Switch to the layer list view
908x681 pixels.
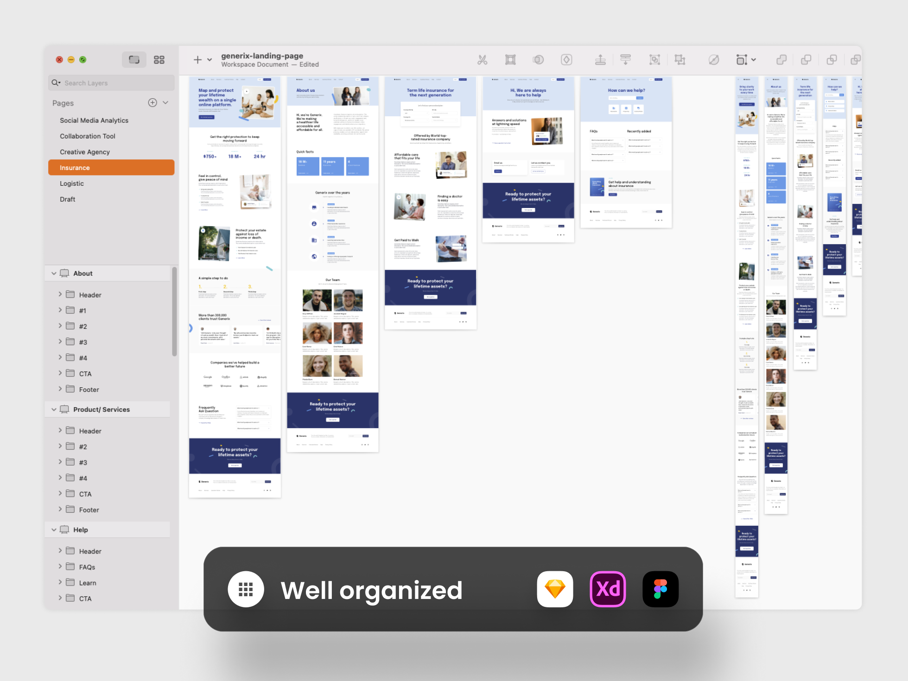tap(134, 60)
